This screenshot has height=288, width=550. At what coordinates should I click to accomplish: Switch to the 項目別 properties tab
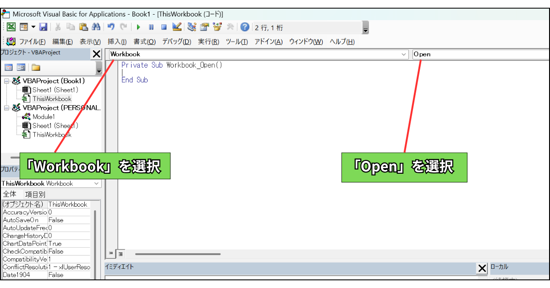35,194
